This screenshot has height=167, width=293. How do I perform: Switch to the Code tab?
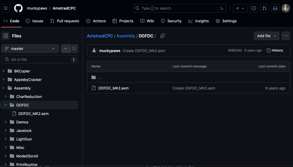(x=11, y=21)
